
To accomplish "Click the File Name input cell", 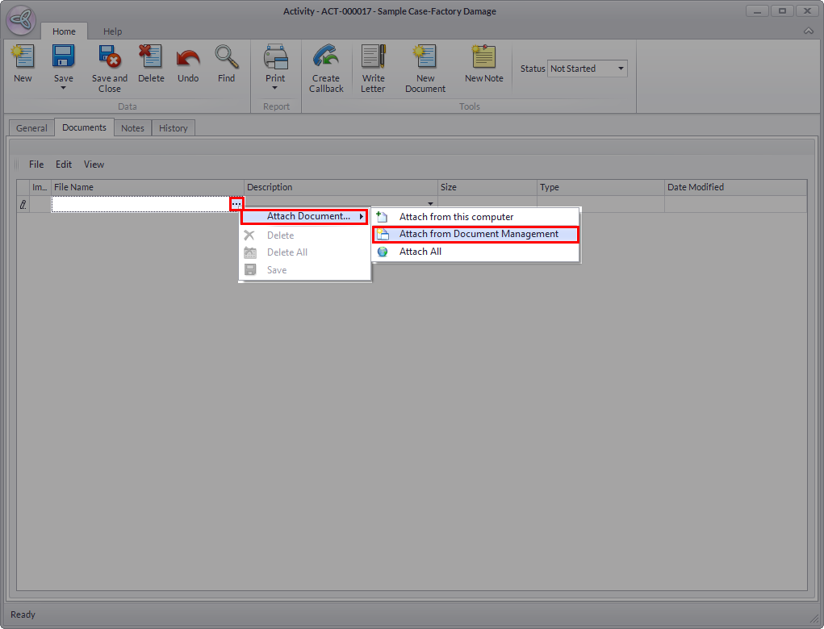I will (x=140, y=205).
